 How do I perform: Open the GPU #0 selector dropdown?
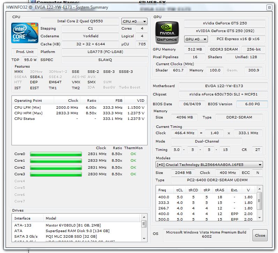pos(196,39)
